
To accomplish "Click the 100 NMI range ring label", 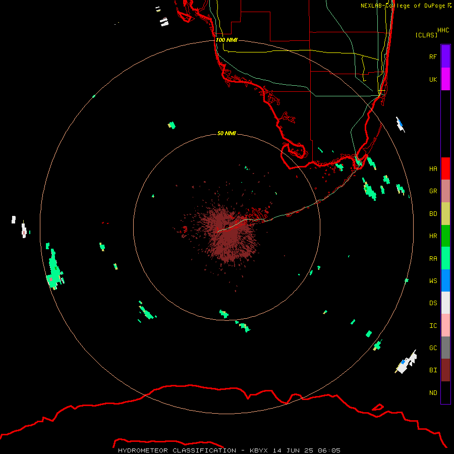I will pyautogui.click(x=226, y=40).
